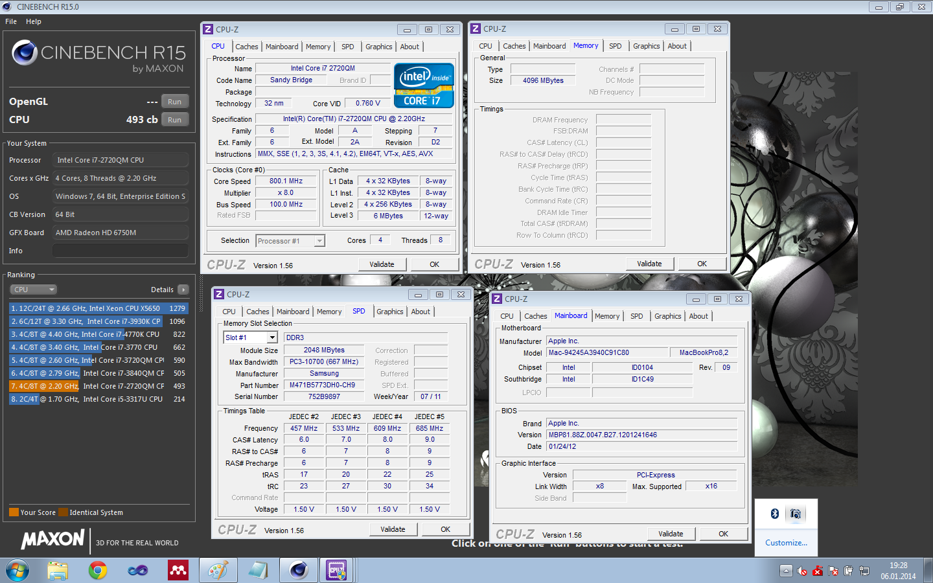The image size is (933, 583).
Task: Select ranking row Intel Core i7-4770K
Action: (98, 334)
